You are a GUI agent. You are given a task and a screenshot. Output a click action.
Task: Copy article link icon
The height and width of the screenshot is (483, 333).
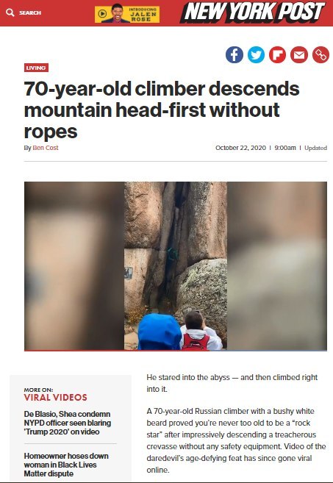click(321, 55)
